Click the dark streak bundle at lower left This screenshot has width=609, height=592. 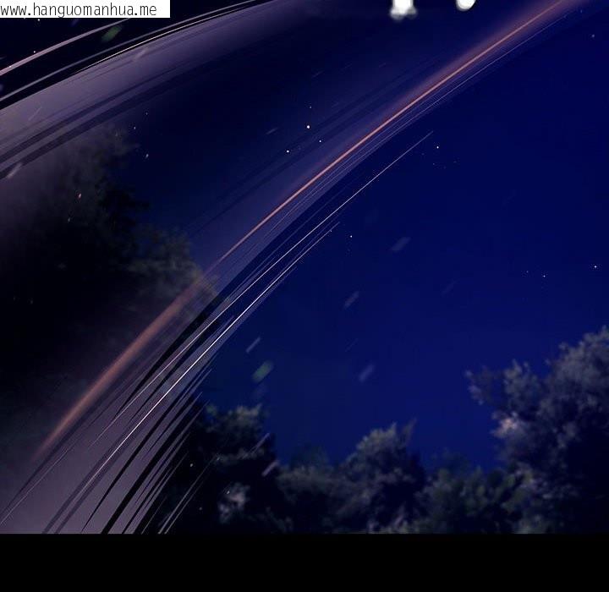(127, 474)
